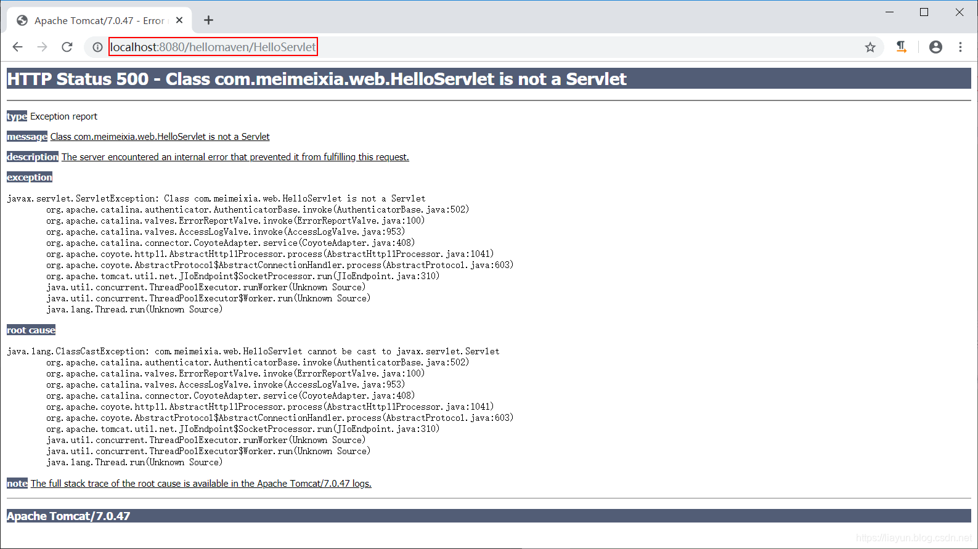This screenshot has height=549, width=978.
Task: Click the 'exception' label
Action: point(30,177)
